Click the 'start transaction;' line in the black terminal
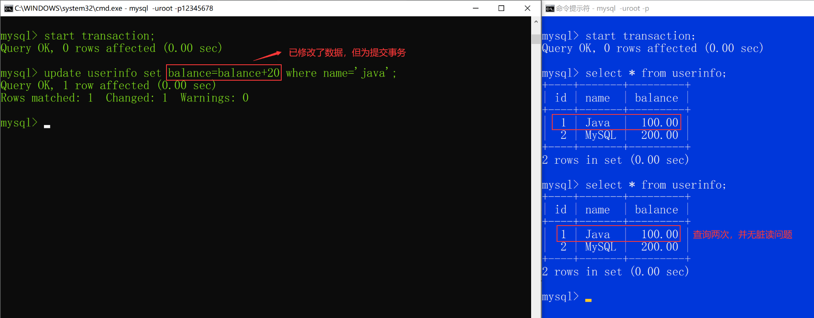The image size is (814, 318). tap(99, 36)
